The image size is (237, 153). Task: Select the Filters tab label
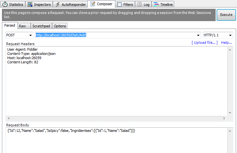coord(128,5)
